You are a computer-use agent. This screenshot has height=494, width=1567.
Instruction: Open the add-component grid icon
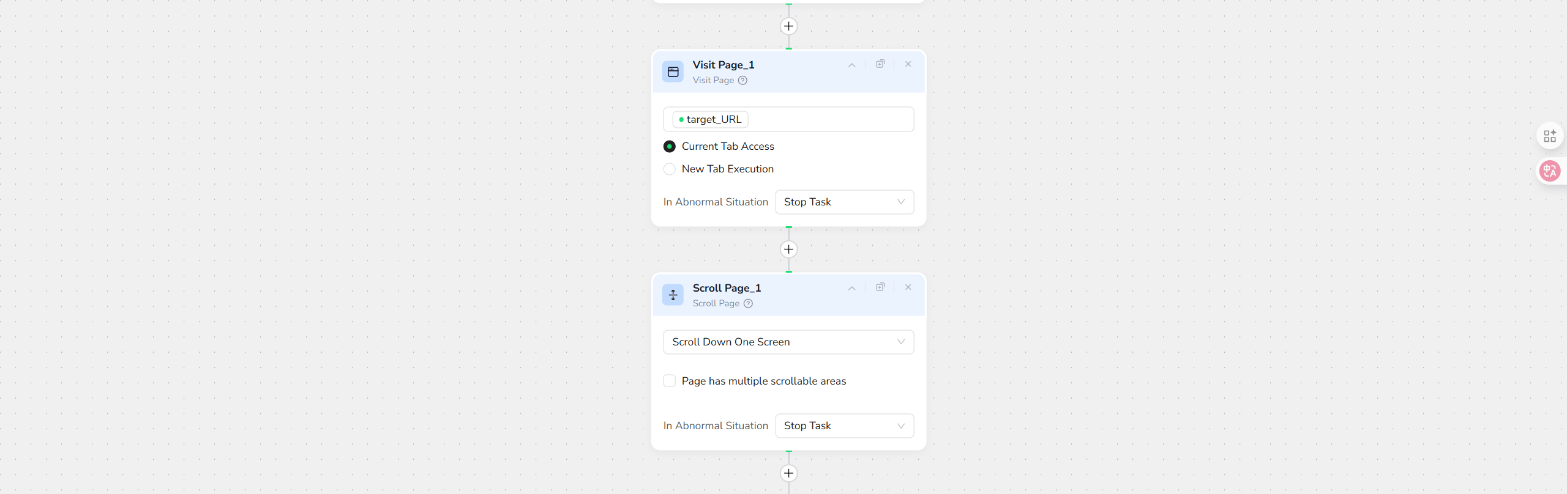(1550, 136)
